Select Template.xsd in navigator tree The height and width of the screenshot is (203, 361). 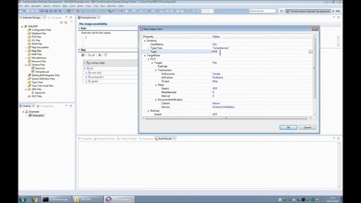click(42, 72)
